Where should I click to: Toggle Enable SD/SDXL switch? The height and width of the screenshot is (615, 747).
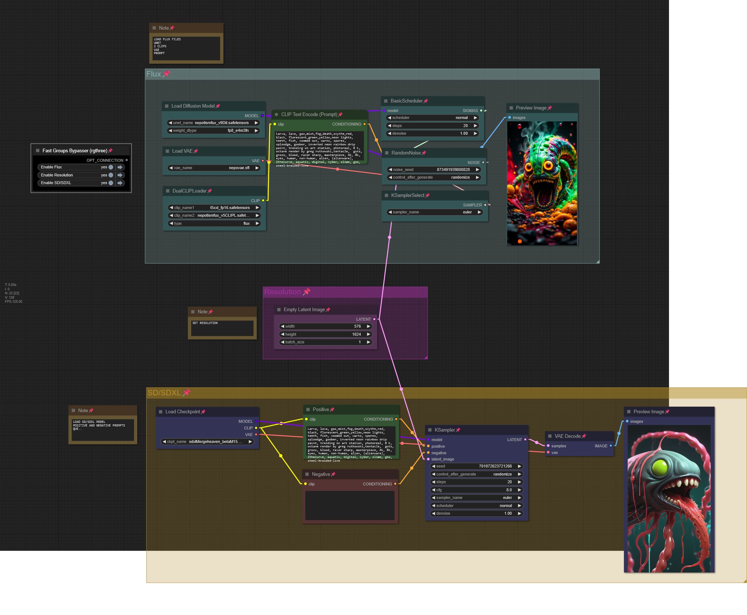coord(111,183)
